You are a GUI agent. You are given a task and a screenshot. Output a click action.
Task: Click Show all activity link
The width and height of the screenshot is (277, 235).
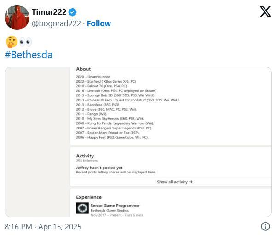coord(174,182)
